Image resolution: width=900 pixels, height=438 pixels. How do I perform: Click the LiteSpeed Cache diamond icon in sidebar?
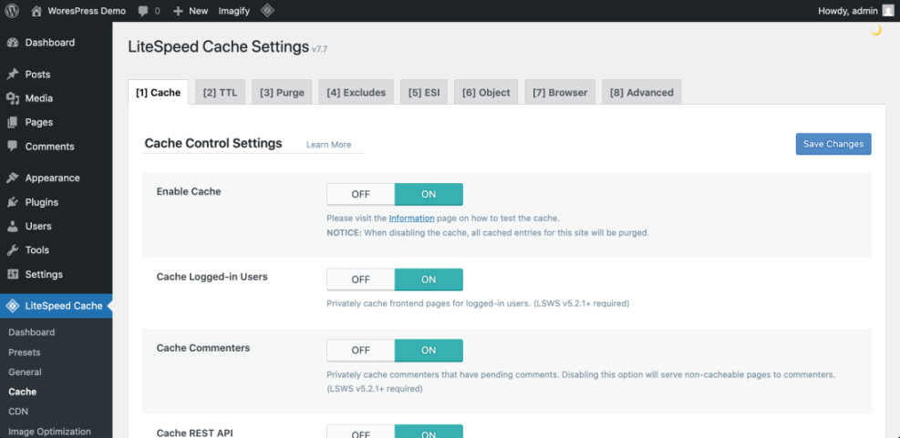click(13, 306)
